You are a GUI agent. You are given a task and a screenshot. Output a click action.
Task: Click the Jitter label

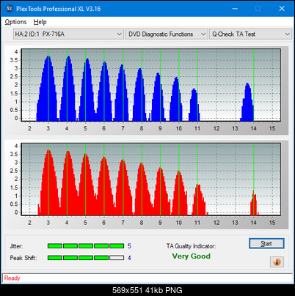point(16,246)
